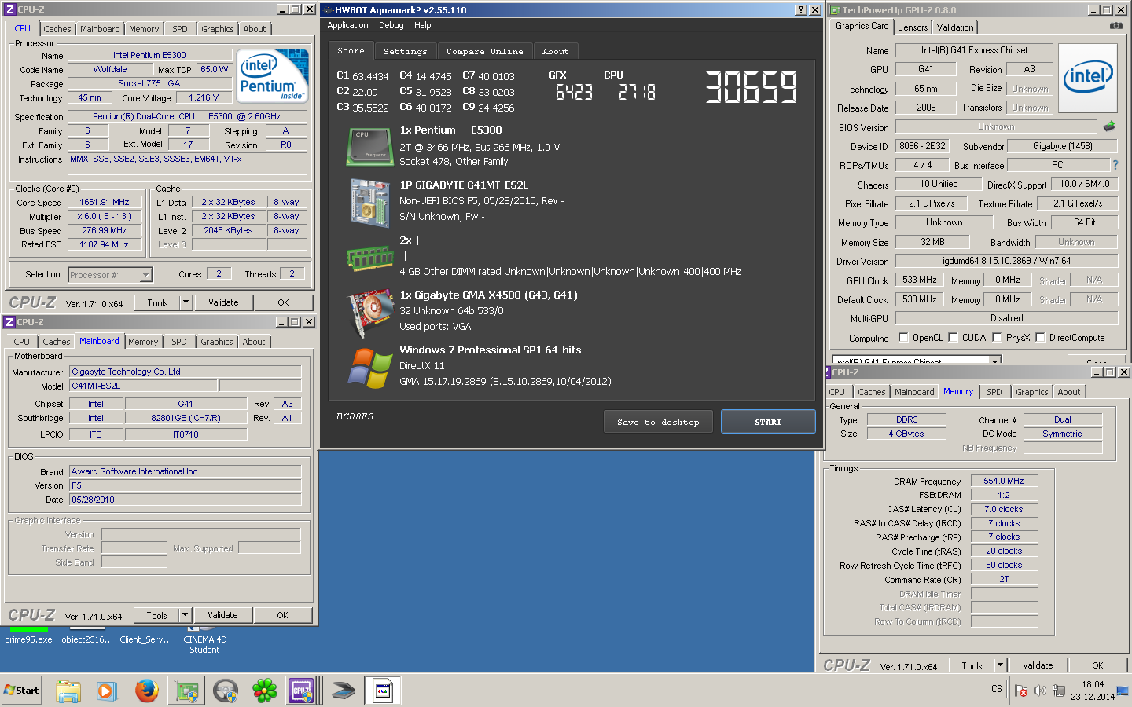1132x707 pixels.
Task: Click the Windows Start button
Action: 22,691
